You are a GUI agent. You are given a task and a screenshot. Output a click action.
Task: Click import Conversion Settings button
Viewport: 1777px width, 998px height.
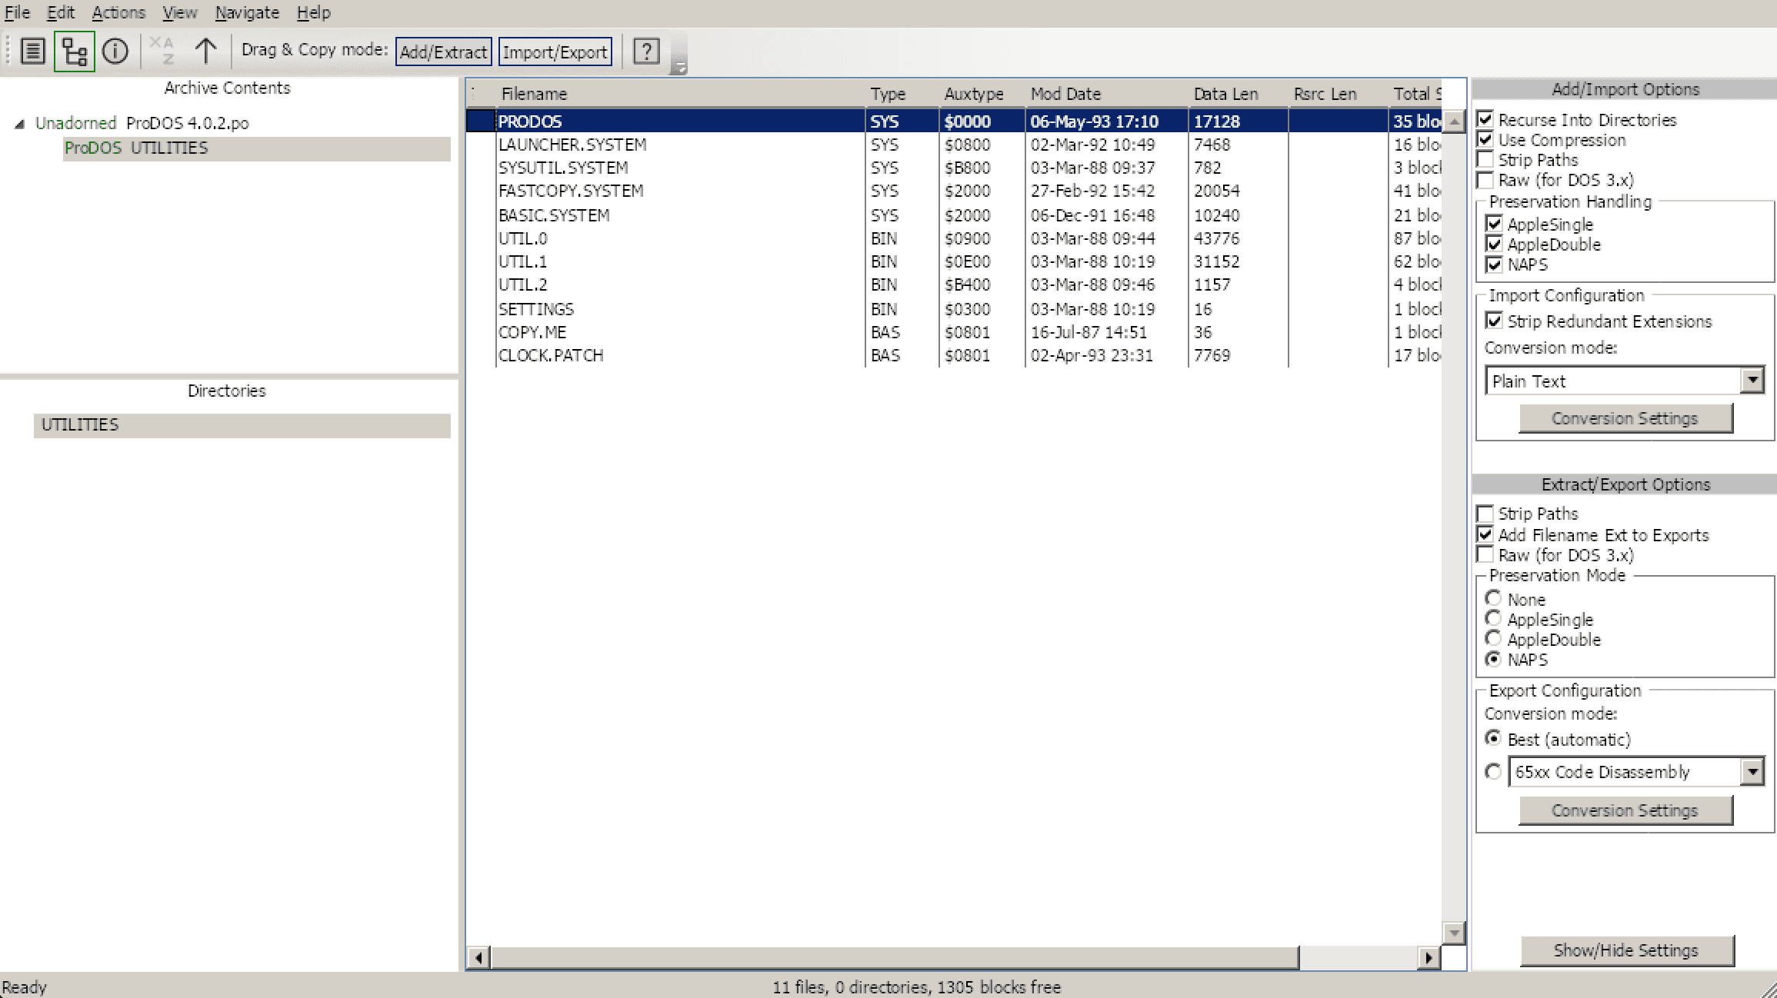coord(1625,418)
